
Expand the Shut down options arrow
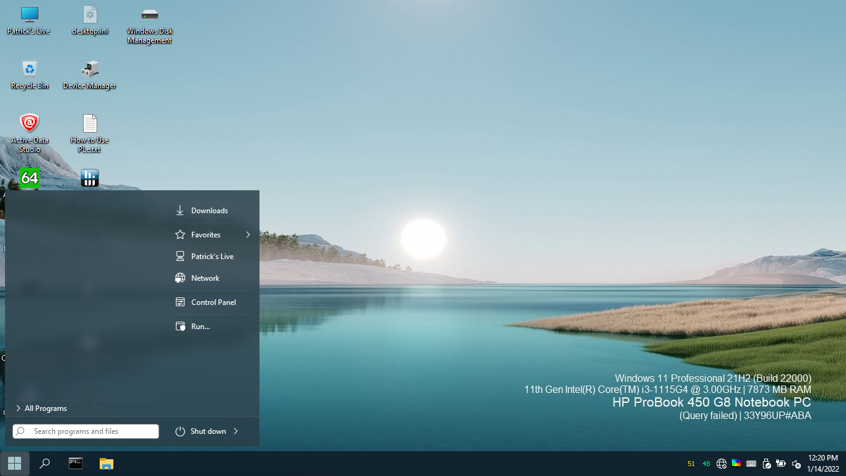click(236, 431)
